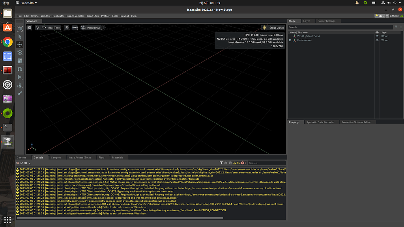Click the Stage panel filter funnel icon
This screenshot has height=227, width=404.
tap(396, 27)
